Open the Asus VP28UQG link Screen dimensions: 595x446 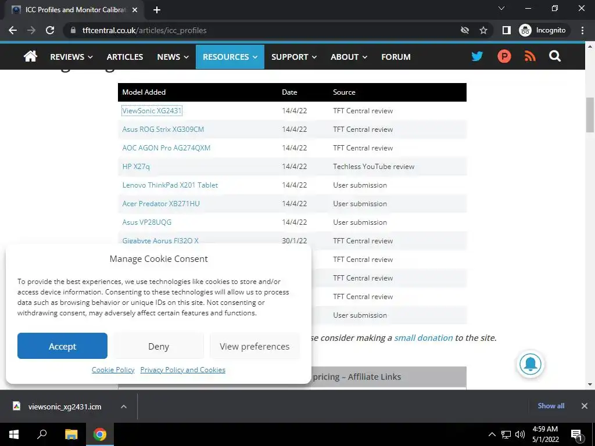click(x=147, y=222)
